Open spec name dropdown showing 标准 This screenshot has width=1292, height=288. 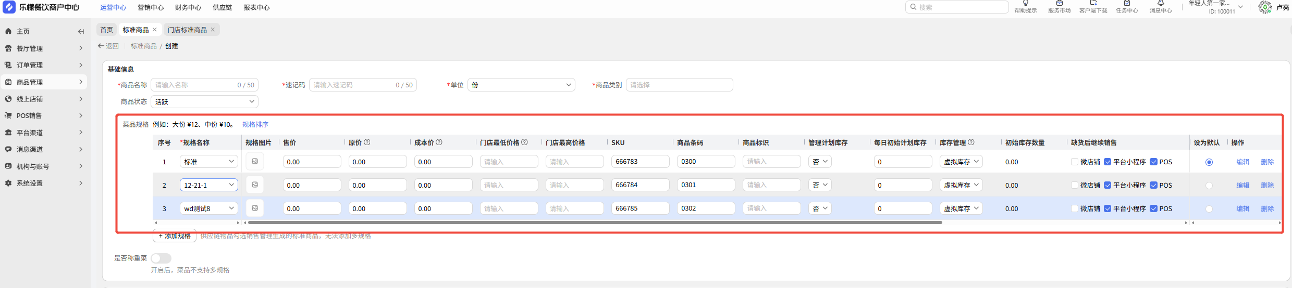coord(208,162)
